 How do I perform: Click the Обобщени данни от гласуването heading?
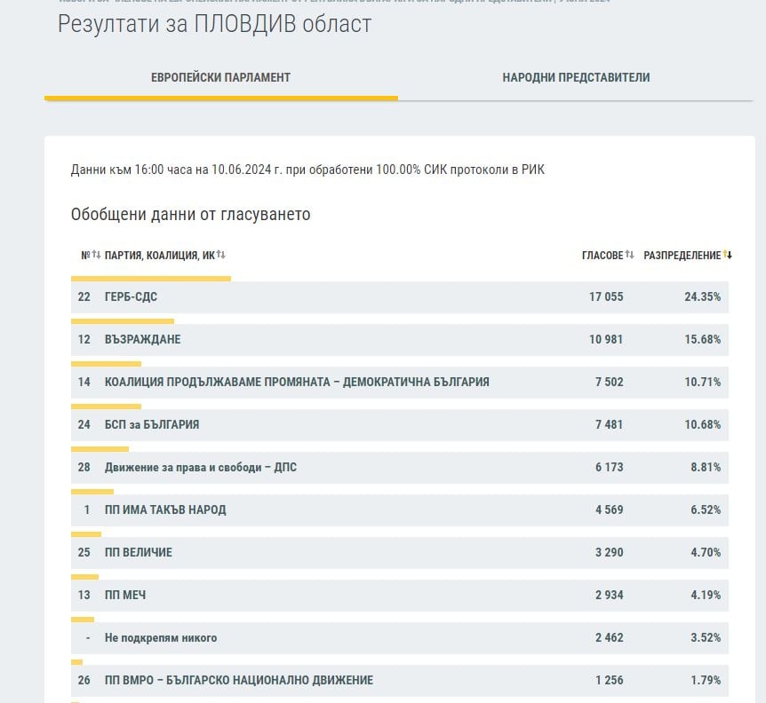(190, 215)
